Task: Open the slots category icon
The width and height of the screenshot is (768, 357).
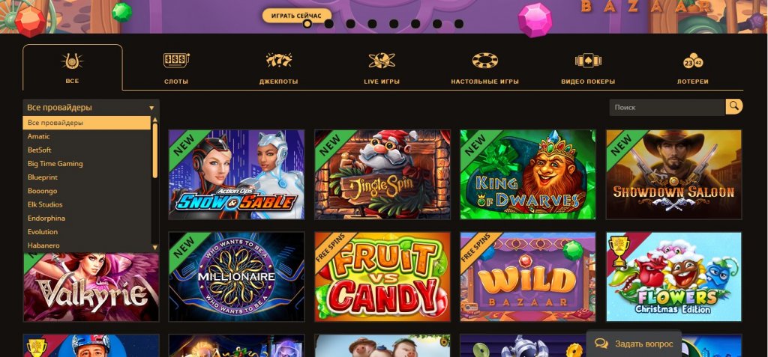Action: [x=176, y=61]
